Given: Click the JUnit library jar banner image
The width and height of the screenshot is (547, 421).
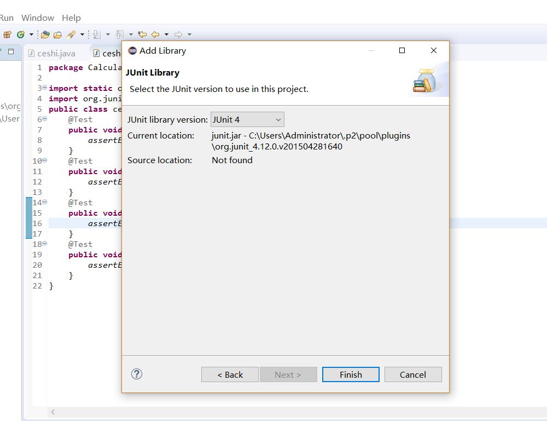Looking at the screenshot, I should 425,80.
